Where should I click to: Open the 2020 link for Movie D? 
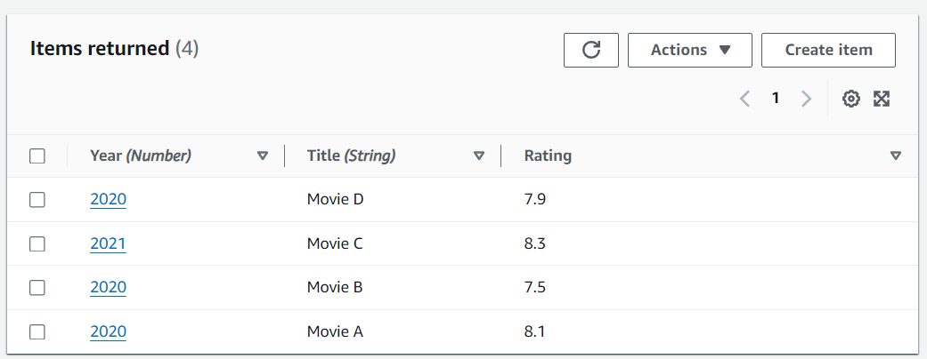point(108,200)
